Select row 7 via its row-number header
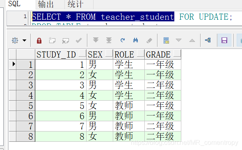The width and height of the screenshot is (242, 150). 25,126
